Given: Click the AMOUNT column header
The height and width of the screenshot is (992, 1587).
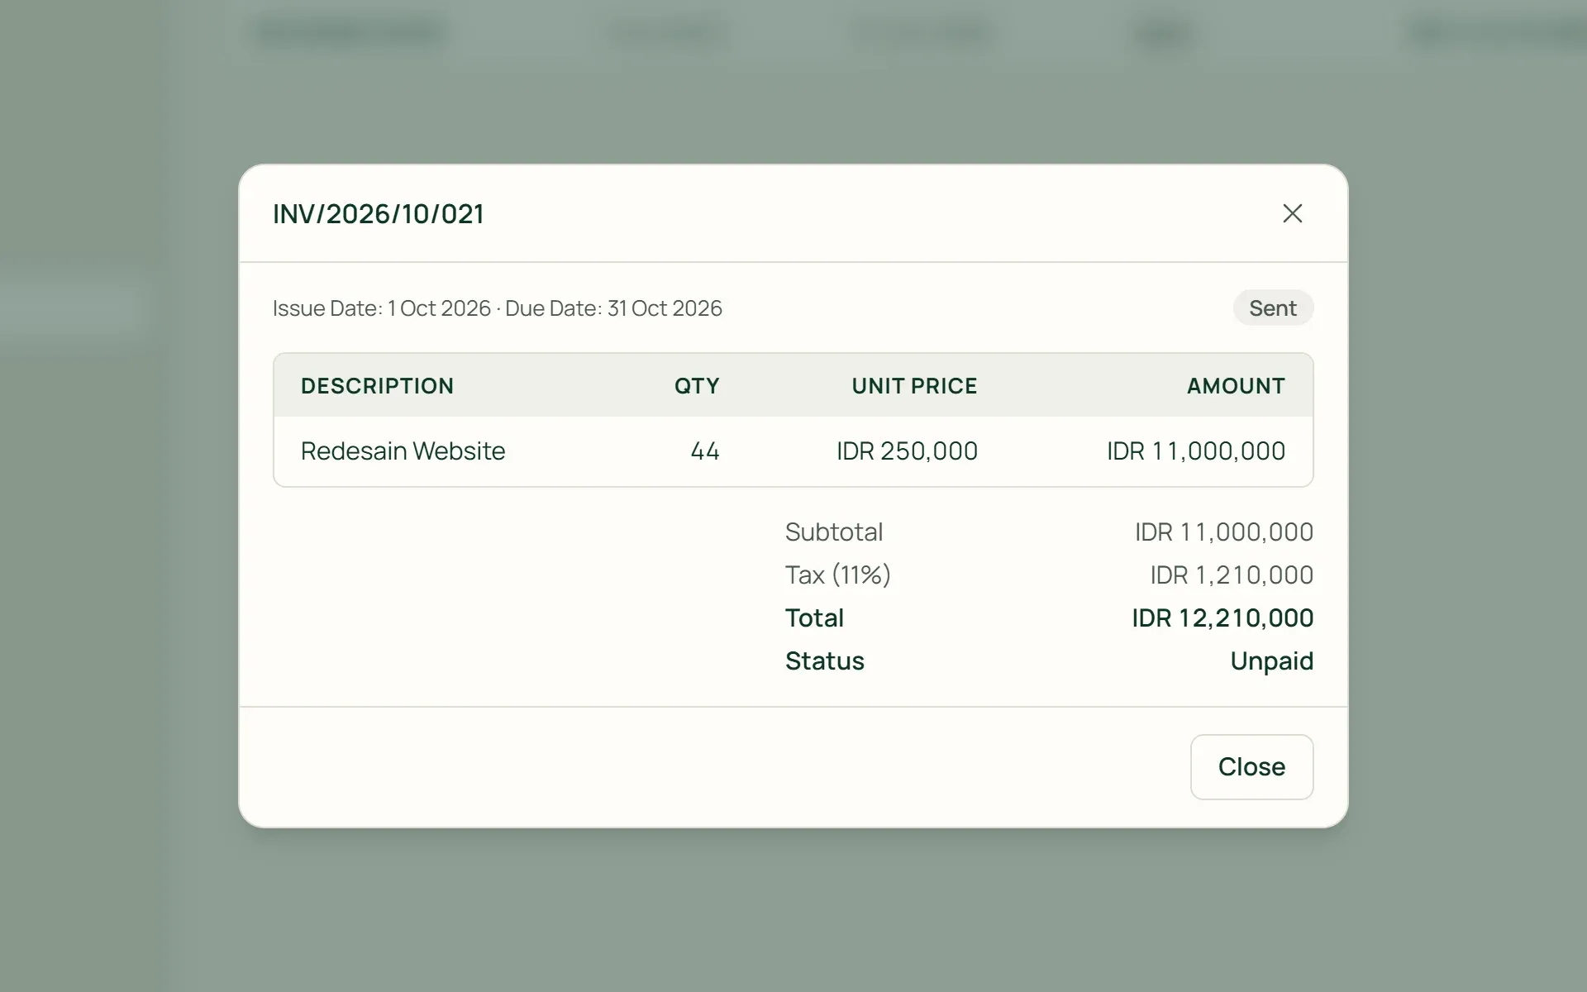Looking at the screenshot, I should pos(1236,386).
